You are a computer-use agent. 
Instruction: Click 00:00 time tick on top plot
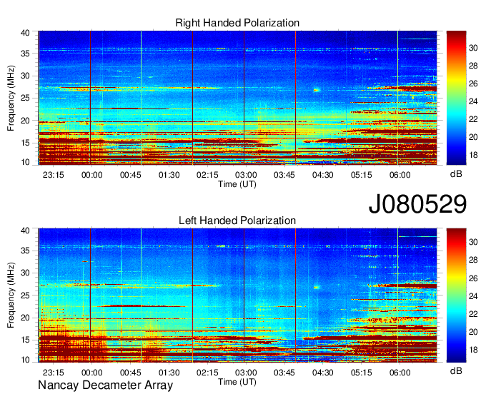[x=91, y=175]
